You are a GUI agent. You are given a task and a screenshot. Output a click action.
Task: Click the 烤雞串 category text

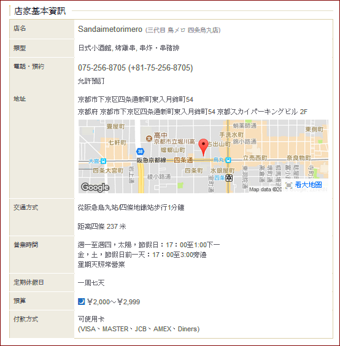(125, 48)
